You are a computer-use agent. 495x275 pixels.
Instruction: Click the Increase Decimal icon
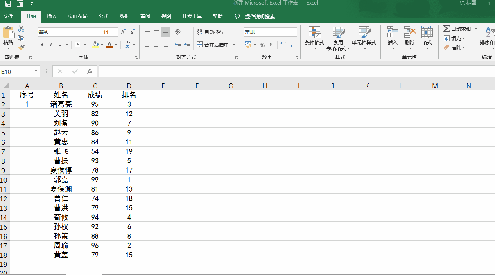pyautogui.click(x=284, y=45)
